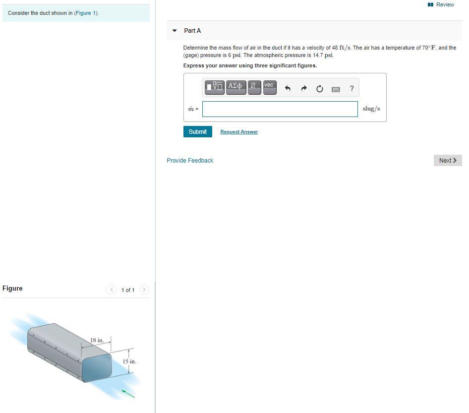The width and height of the screenshot is (469, 413).
Task: Submit the mass flow answer
Action: tap(197, 131)
